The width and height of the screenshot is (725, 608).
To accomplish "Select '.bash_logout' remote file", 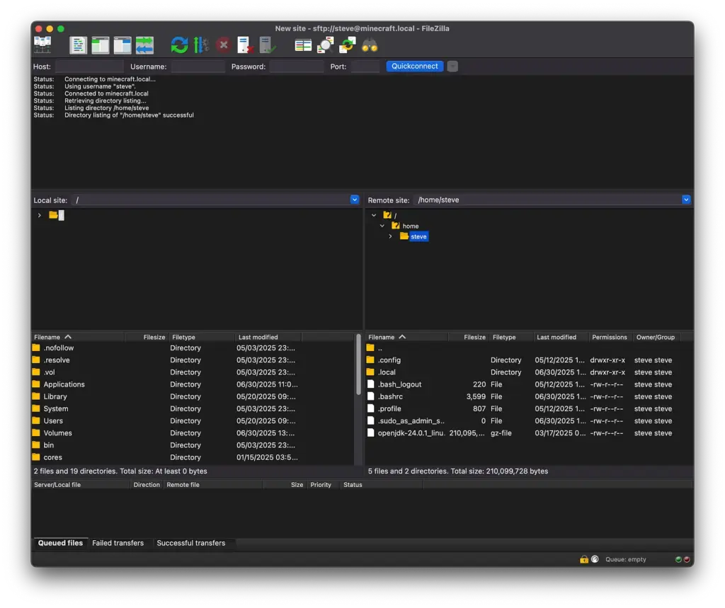I will [529, 384].
